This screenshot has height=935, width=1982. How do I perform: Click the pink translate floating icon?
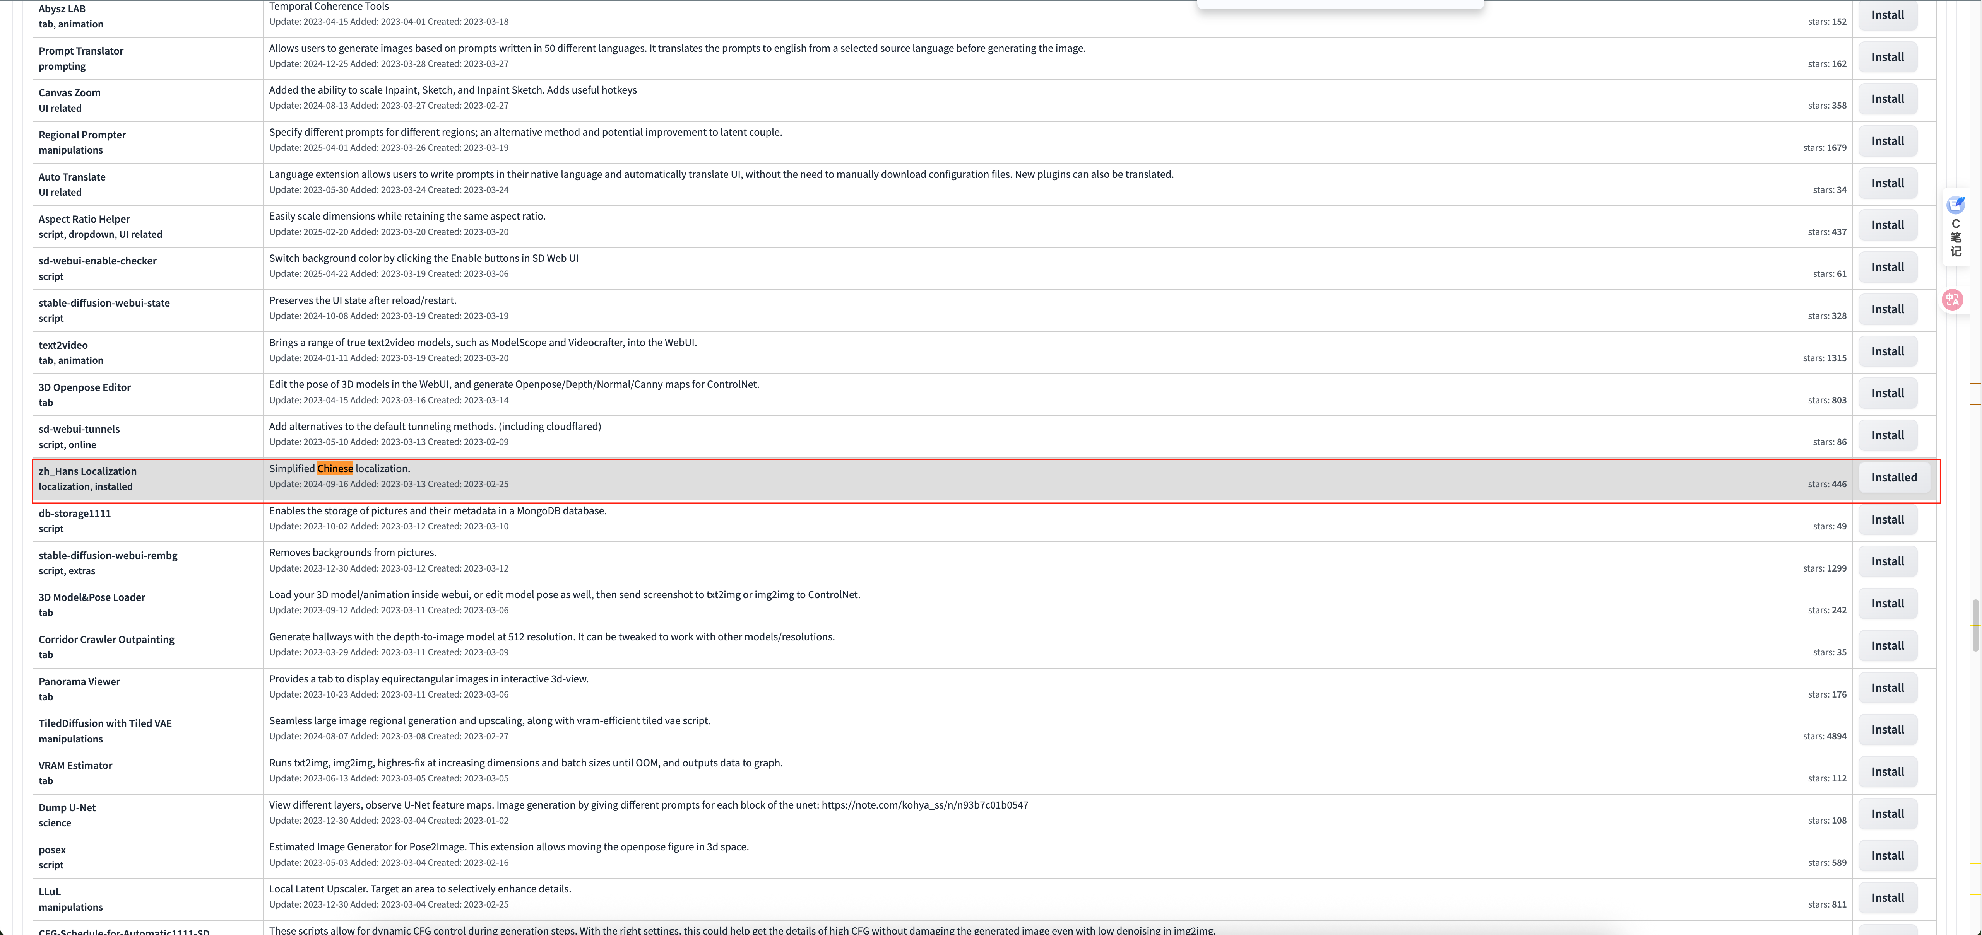(1952, 300)
